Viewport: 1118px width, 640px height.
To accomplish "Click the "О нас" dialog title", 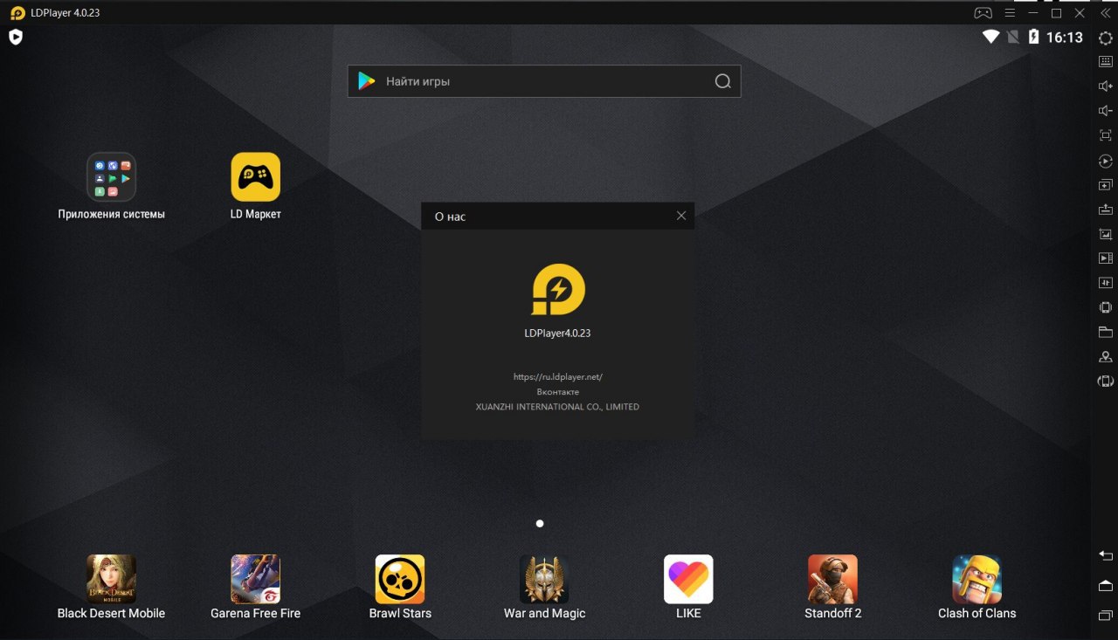I will tap(450, 217).
